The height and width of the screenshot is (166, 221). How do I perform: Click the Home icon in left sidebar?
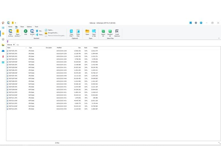(x=3, y=23)
